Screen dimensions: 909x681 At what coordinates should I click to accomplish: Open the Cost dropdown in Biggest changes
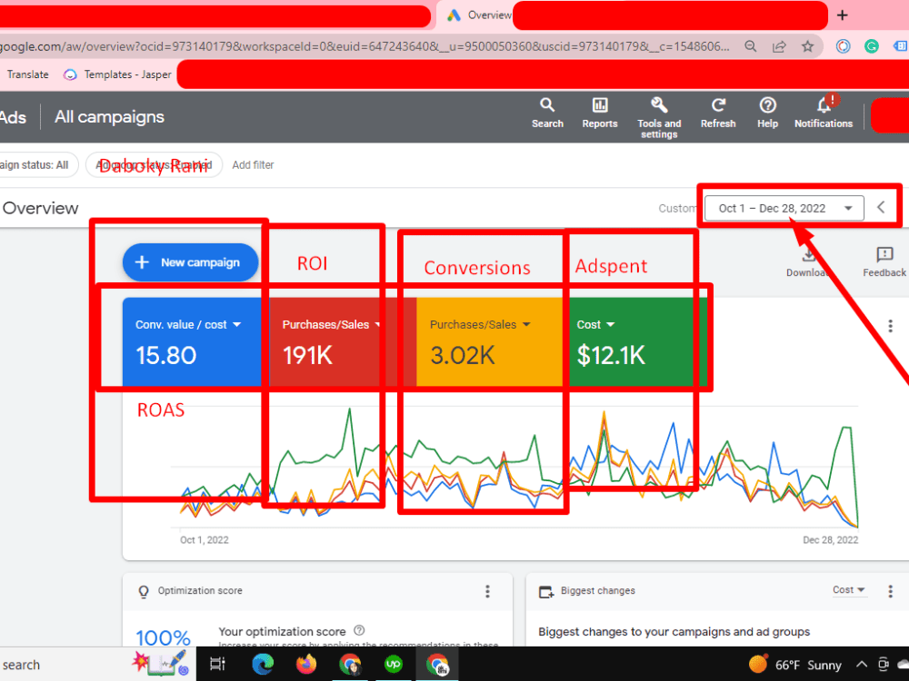[849, 590]
